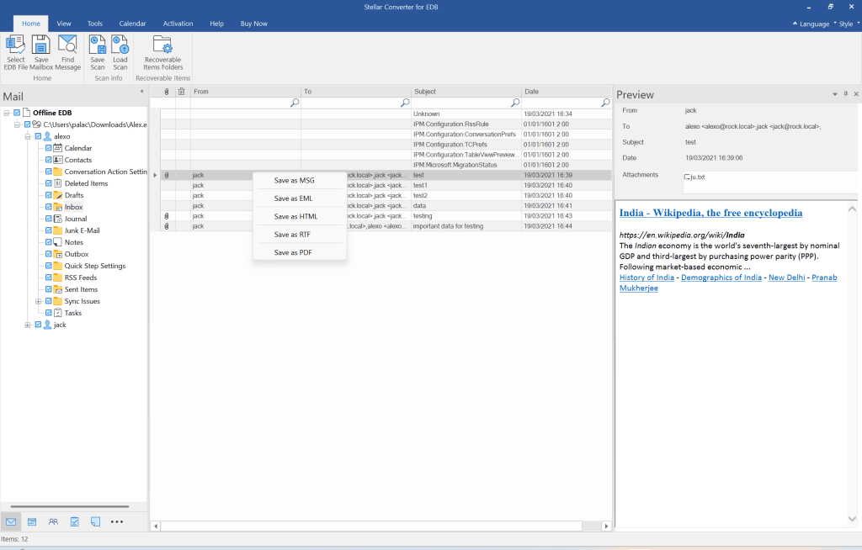Open the Notes view in bottom navigation

[x=96, y=521]
